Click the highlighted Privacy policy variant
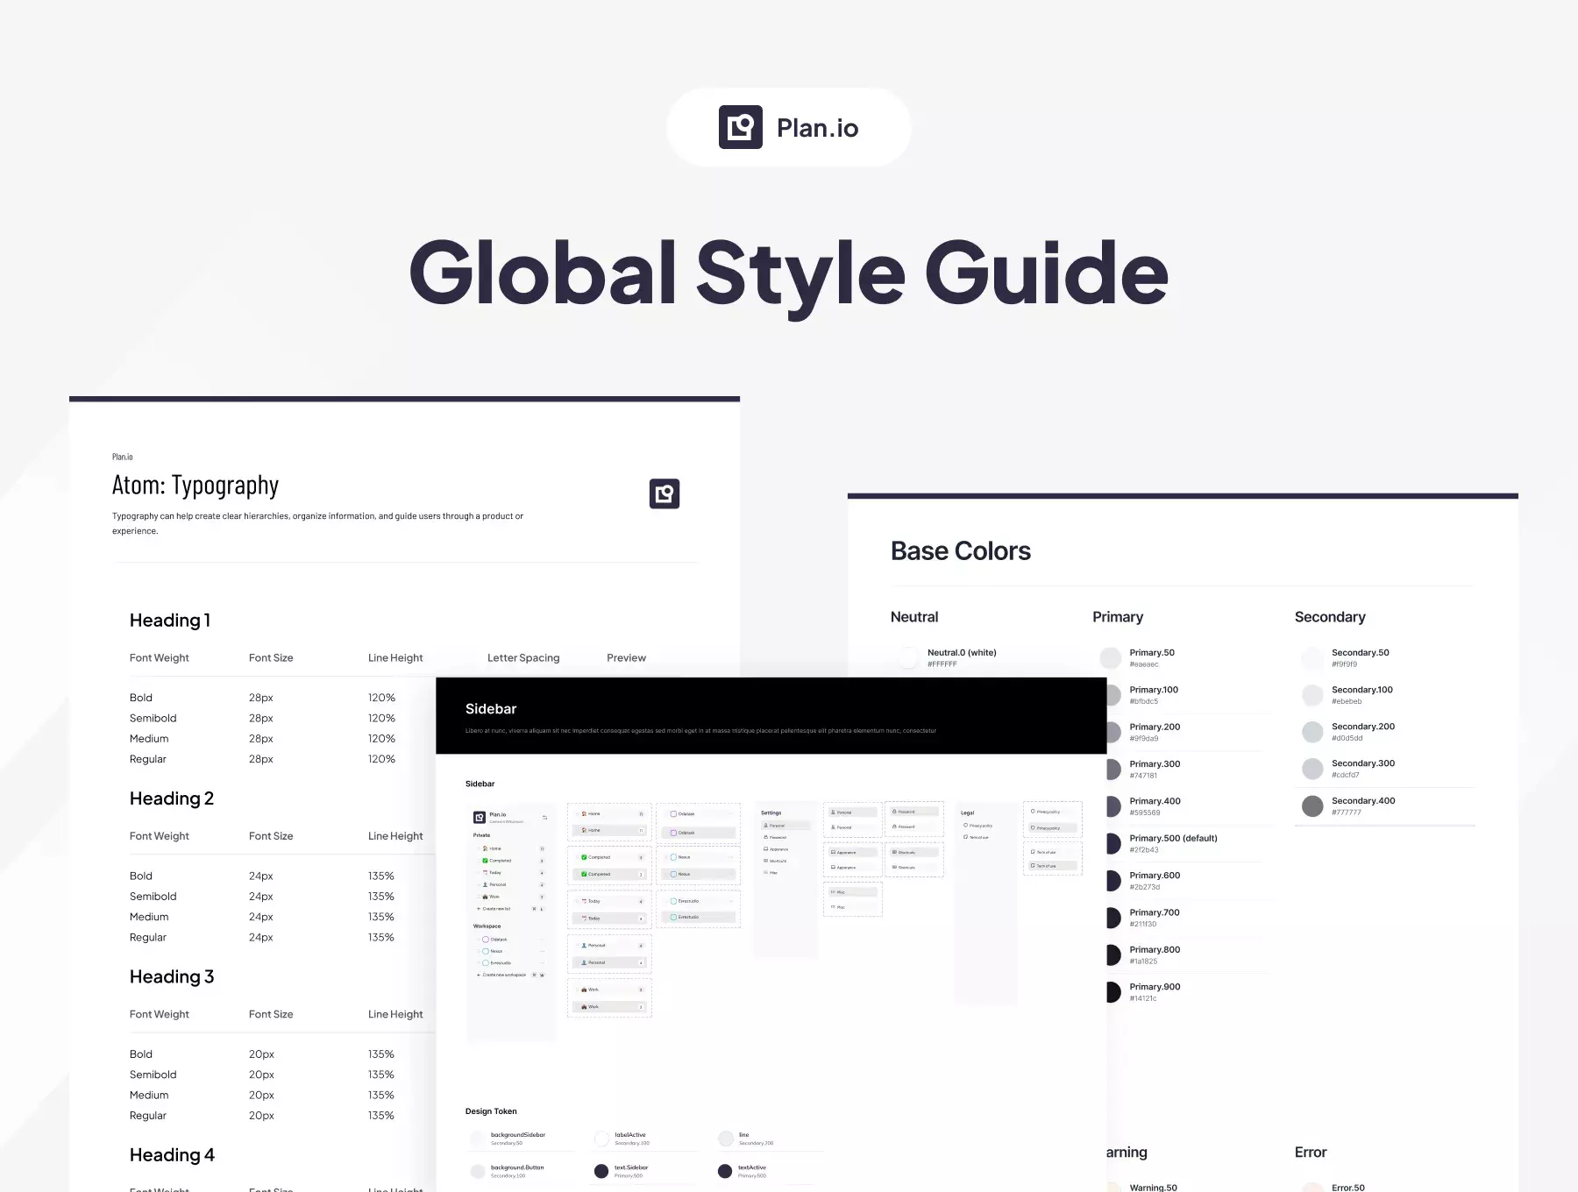The height and width of the screenshot is (1192, 1578). 1052,827
